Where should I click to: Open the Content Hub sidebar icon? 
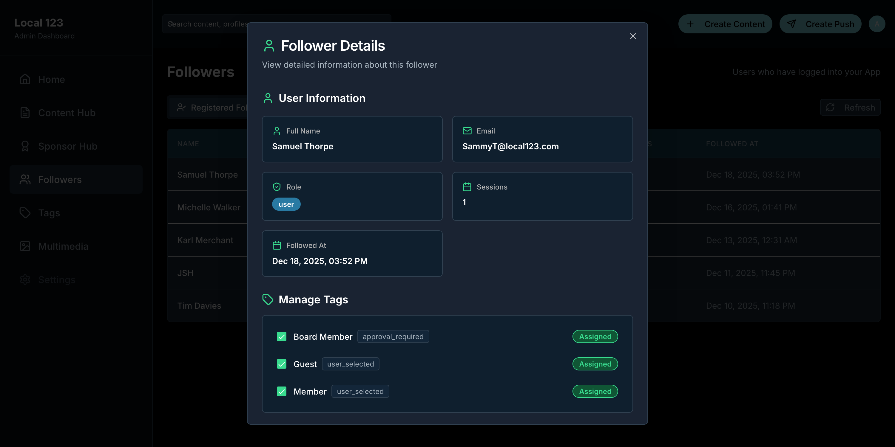(x=25, y=112)
